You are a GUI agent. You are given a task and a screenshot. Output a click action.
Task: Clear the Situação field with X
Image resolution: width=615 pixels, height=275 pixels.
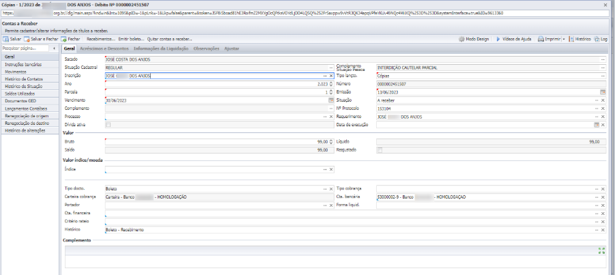point(603,100)
